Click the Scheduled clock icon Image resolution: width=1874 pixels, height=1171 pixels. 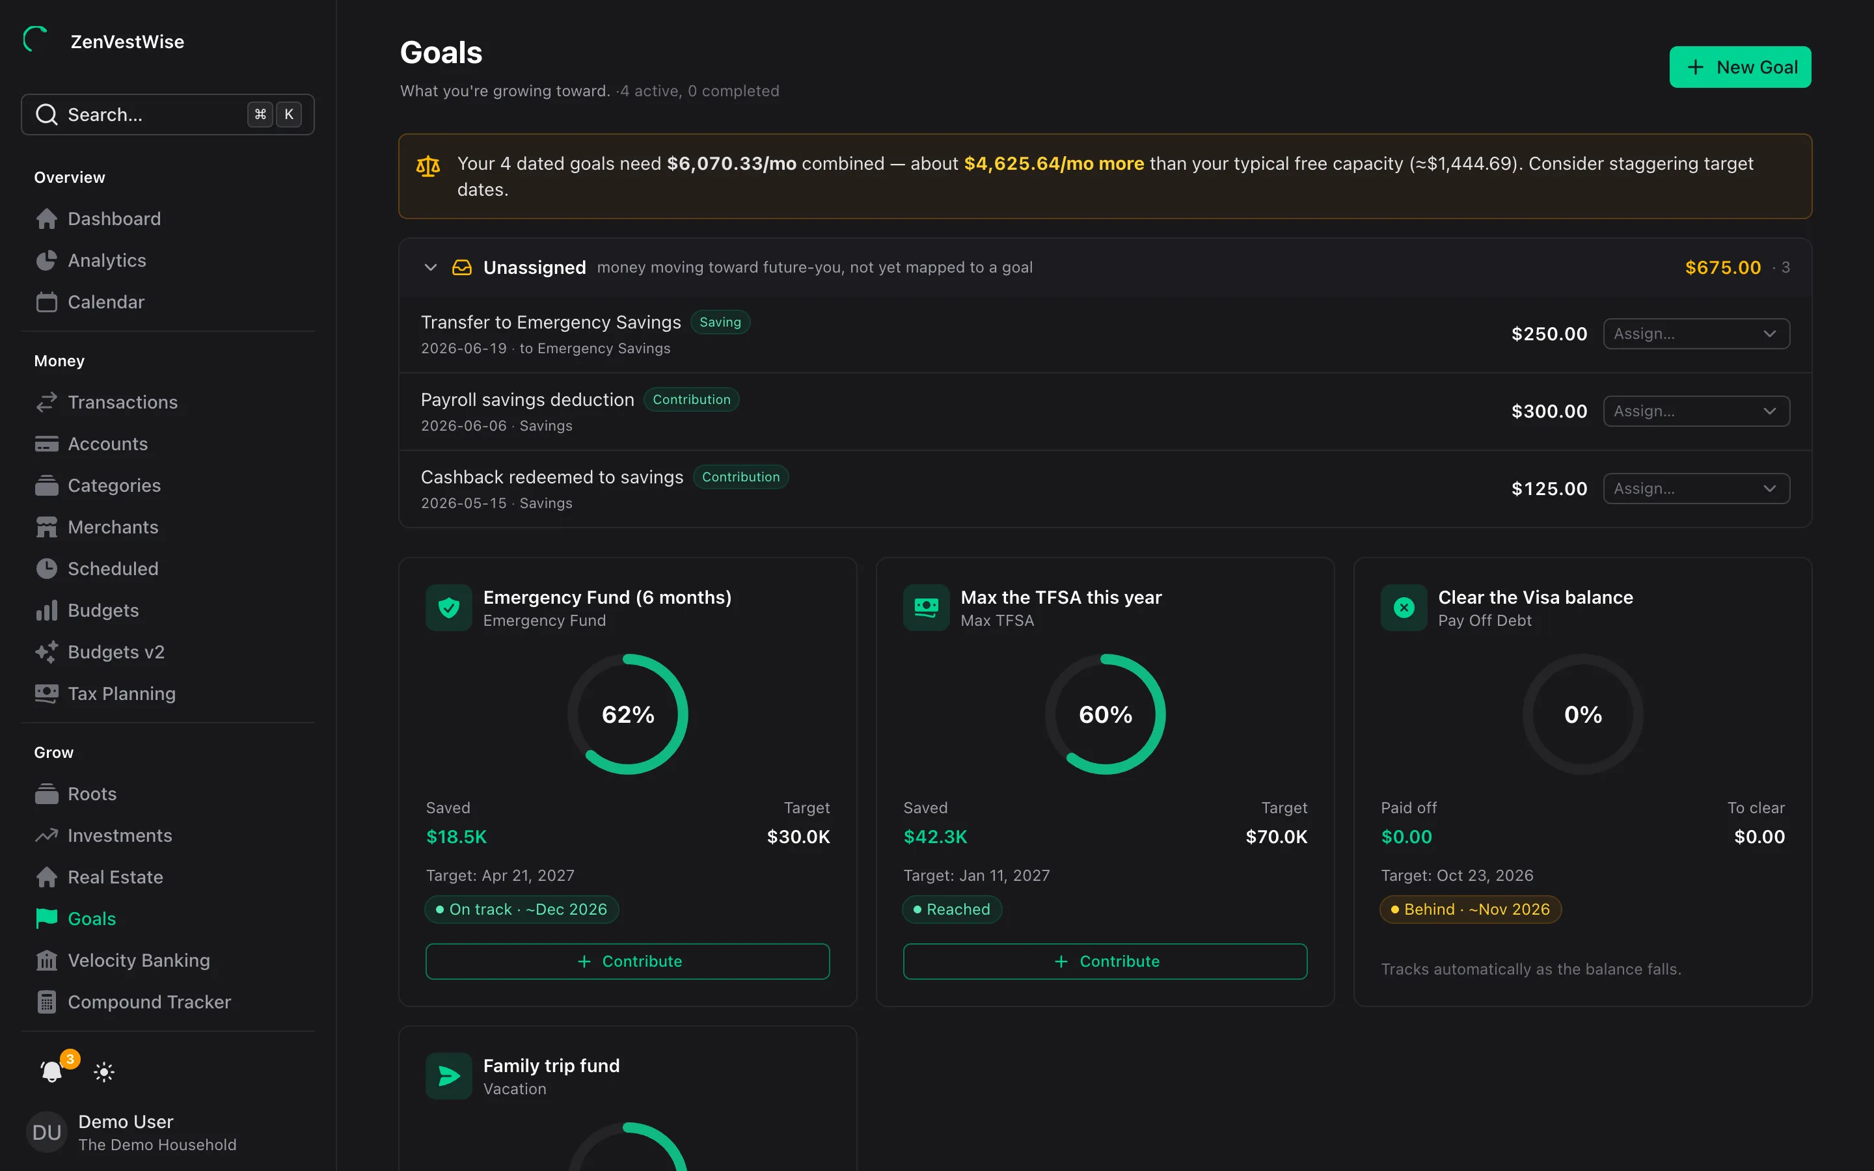46,569
